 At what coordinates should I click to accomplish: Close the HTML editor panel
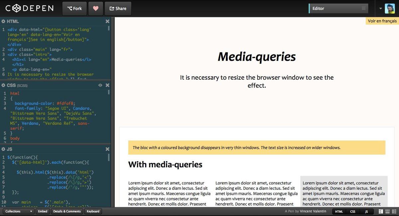(x=107, y=21)
